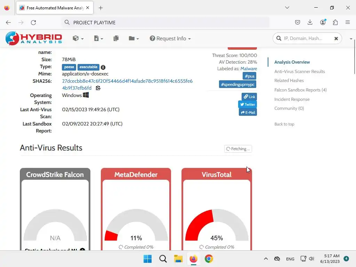Expand the dropdown arrow right of search

(351, 39)
